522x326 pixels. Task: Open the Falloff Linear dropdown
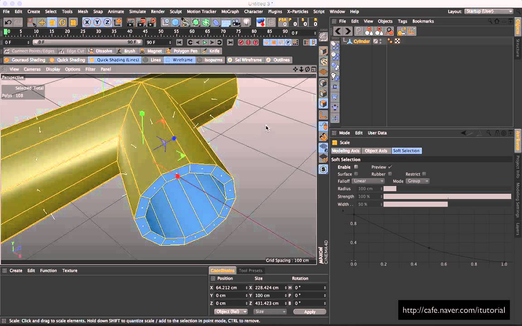coord(368,181)
